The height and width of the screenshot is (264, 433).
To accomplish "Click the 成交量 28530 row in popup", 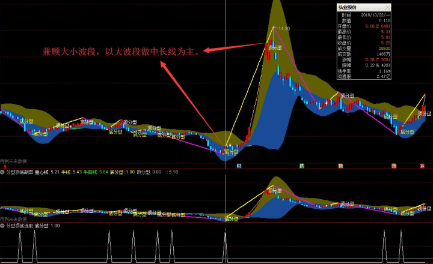I will coord(364,49).
